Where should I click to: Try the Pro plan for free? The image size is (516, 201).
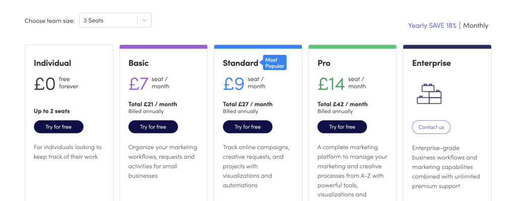click(x=342, y=127)
